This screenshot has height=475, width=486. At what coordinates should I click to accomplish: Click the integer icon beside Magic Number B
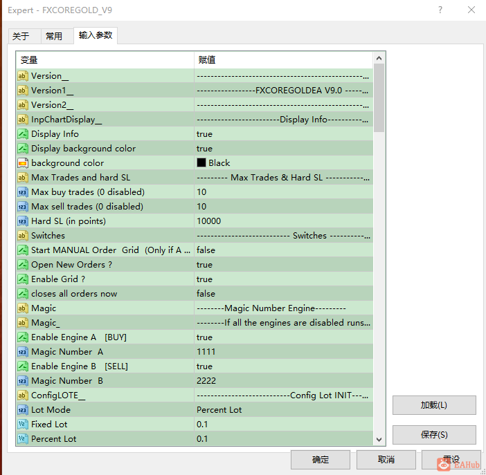[x=23, y=381]
